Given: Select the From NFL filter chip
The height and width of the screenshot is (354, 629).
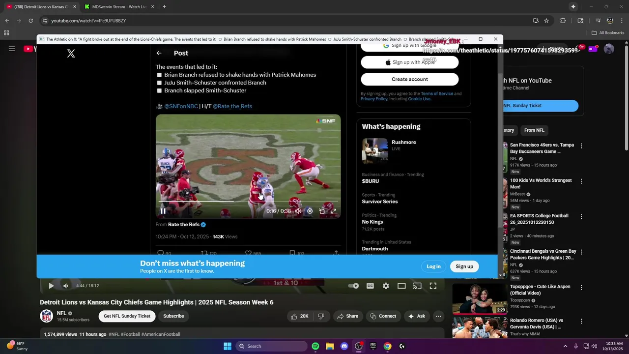Looking at the screenshot, I should coord(534,130).
